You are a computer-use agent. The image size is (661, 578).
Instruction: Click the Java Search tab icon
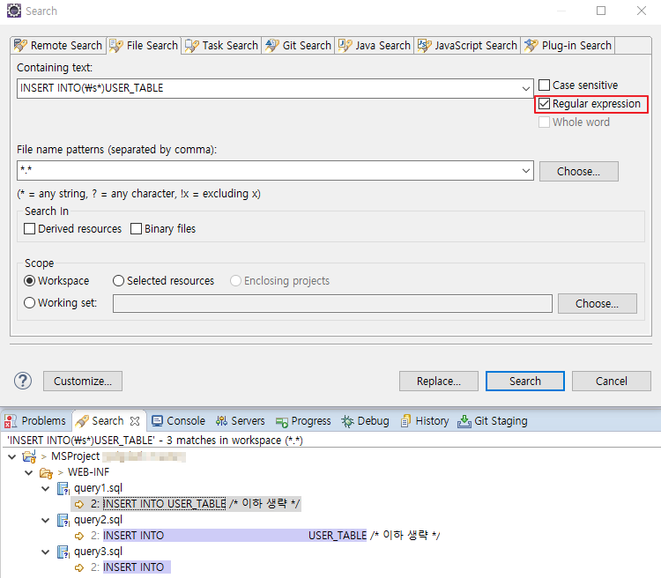click(345, 45)
